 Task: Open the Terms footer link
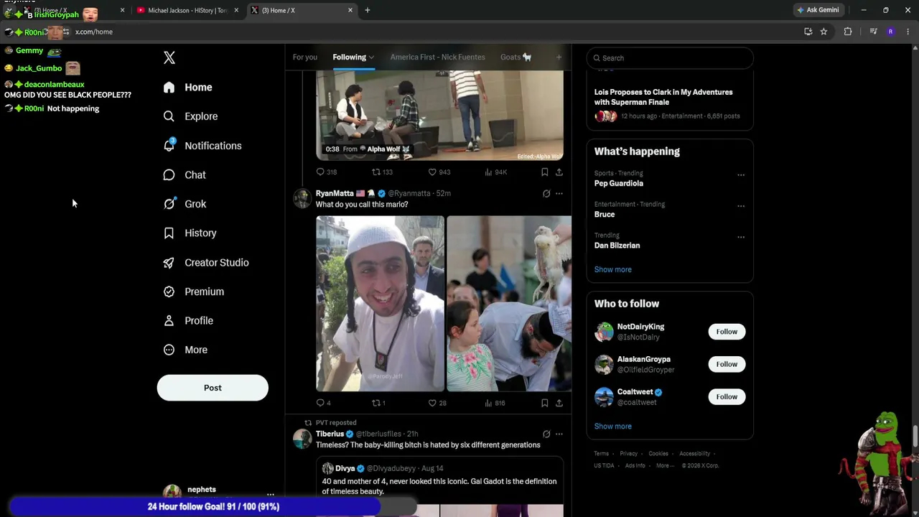pos(602,454)
